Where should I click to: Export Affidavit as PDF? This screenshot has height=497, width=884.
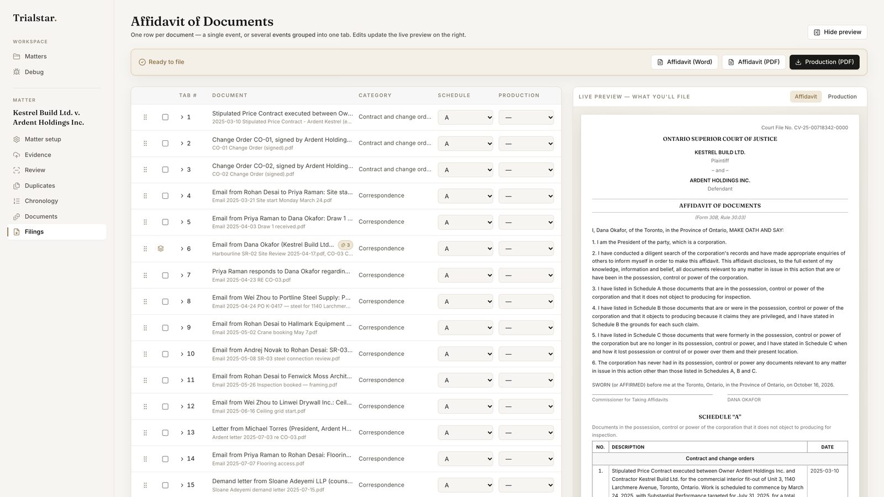click(x=754, y=62)
